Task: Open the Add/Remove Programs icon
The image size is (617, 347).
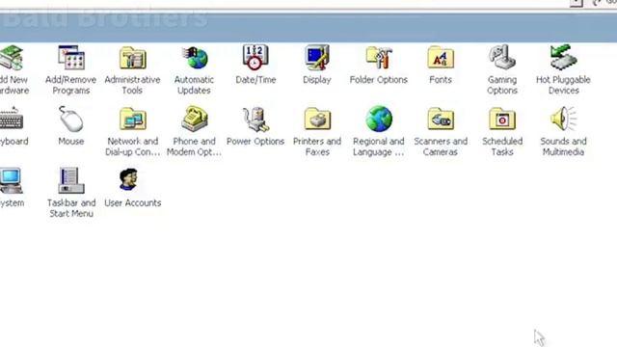Action: pos(71,58)
